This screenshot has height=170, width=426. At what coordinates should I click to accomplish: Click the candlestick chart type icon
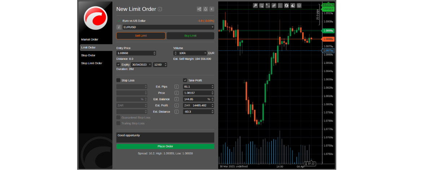274,5
